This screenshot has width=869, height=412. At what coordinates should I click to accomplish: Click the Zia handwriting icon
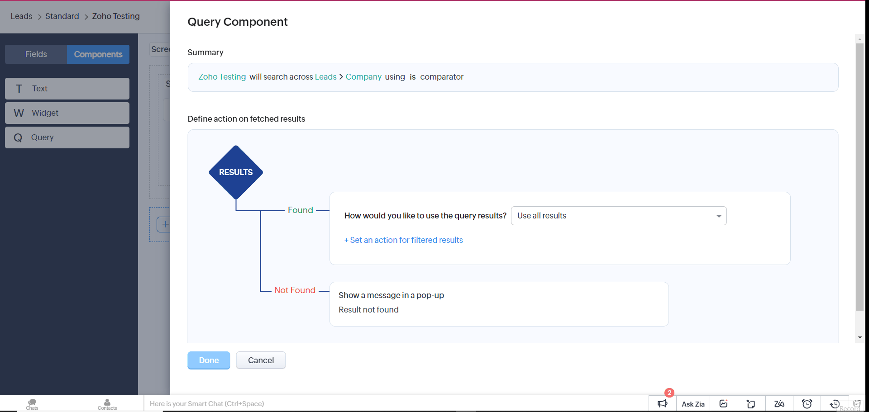pos(779,404)
